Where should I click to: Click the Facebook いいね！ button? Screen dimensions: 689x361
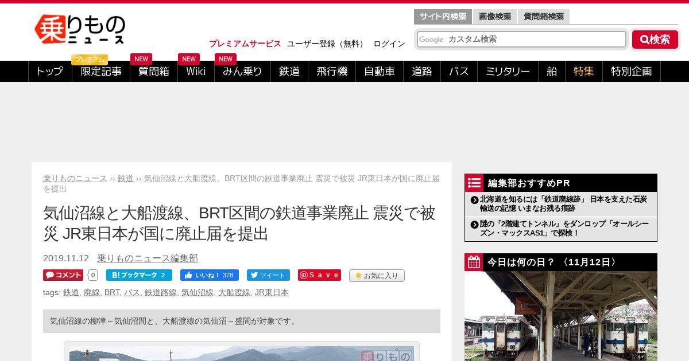210,275
